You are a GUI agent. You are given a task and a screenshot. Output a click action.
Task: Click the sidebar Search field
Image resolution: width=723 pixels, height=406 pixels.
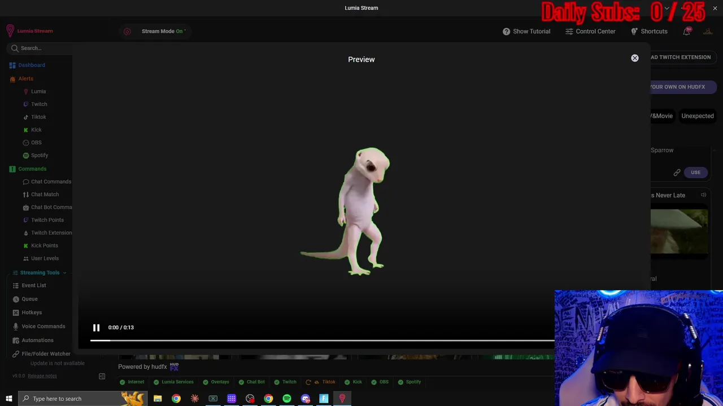point(40,48)
